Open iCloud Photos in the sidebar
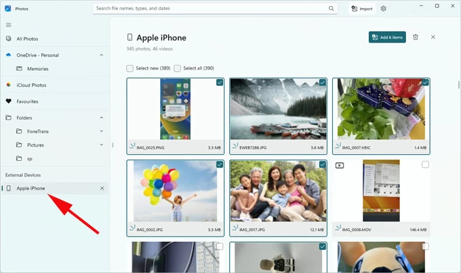The height and width of the screenshot is (273, 461). pos(31,85)
